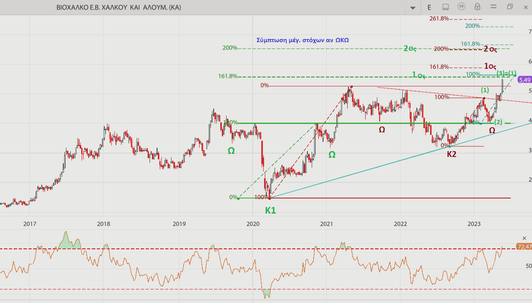
Task: Click the 5,49 current price tag
Action: pos(524,80)
